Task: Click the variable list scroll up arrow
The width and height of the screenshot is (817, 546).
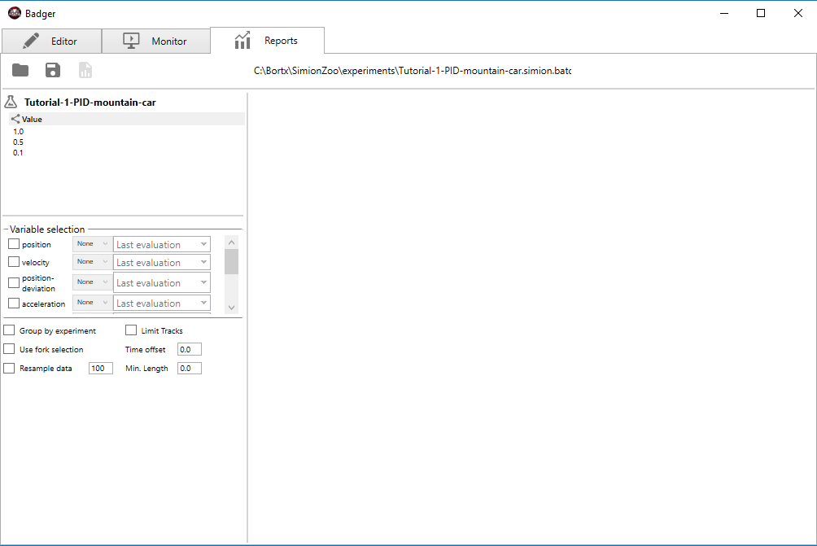Action: 231,242
